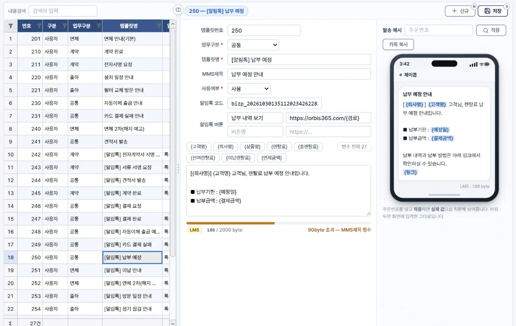Insert the {연체금액} variable chip

point(272,158)
